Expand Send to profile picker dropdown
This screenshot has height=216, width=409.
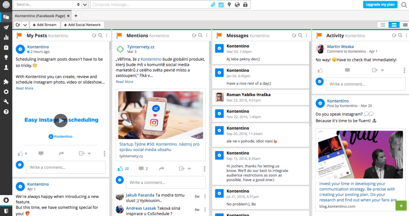point(85,4)
